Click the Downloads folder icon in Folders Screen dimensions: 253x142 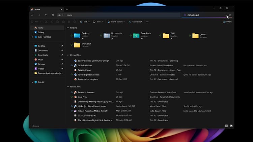coord(136,35)
